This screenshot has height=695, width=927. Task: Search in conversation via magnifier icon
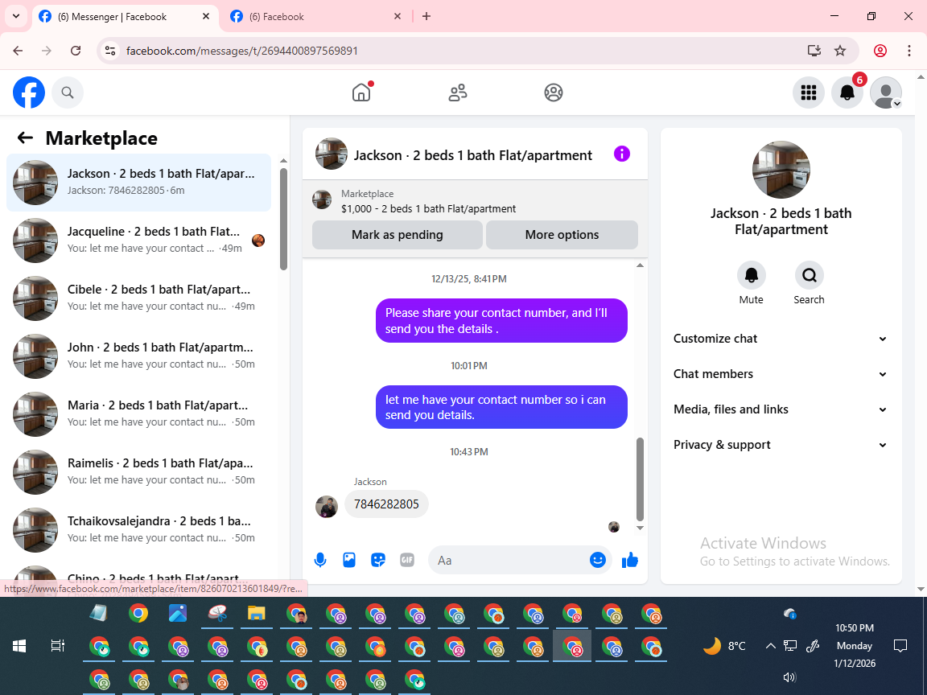(x=809, y=275)
